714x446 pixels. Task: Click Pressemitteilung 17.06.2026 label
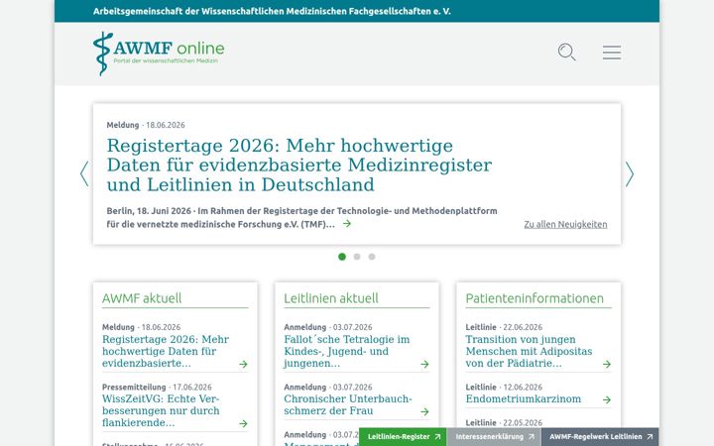157,388
